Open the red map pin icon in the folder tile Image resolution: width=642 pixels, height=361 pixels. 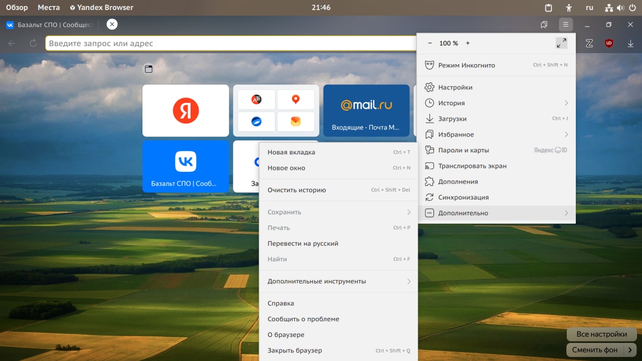pos(295,99)
